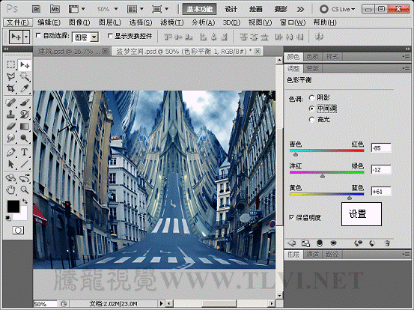This screenshot has height=310, width=414.
Task: Select the Crop tool
Action: pyautogui.click(x=10, y=88)
